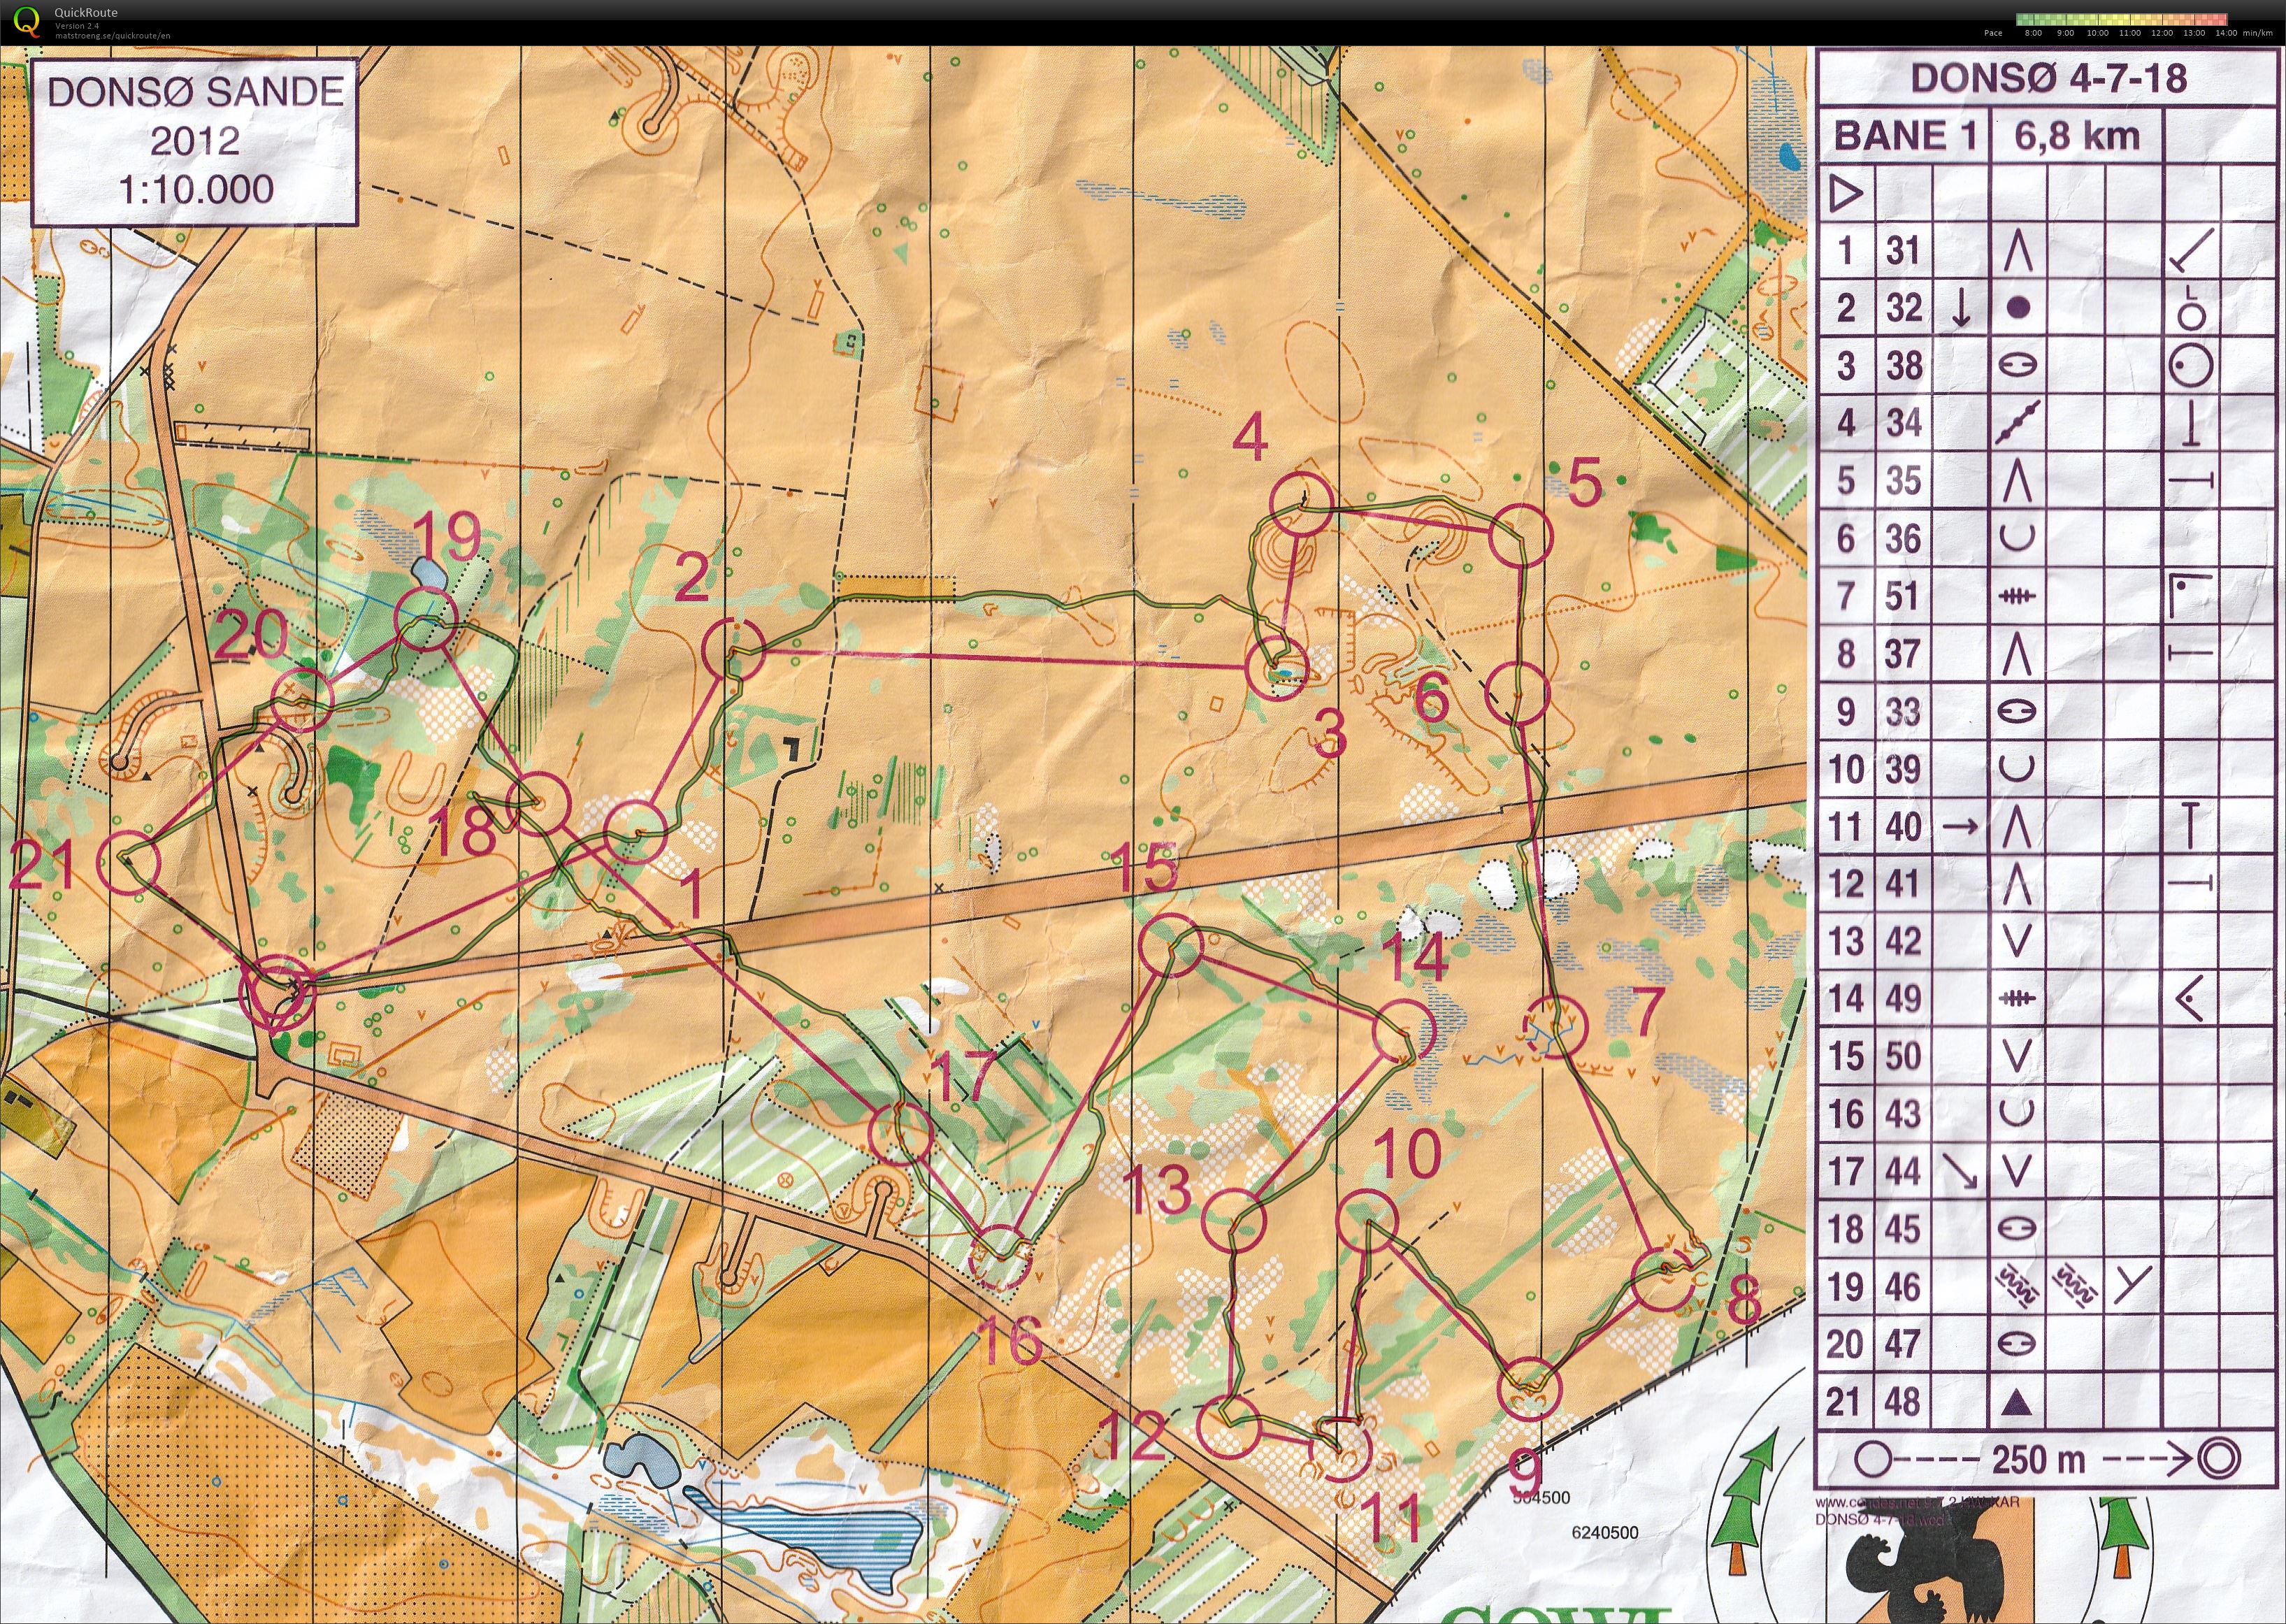The image size is (2286, 1624).
Task: Click the circle-dot symbol in row 3
Action: tap(2190, 366)
